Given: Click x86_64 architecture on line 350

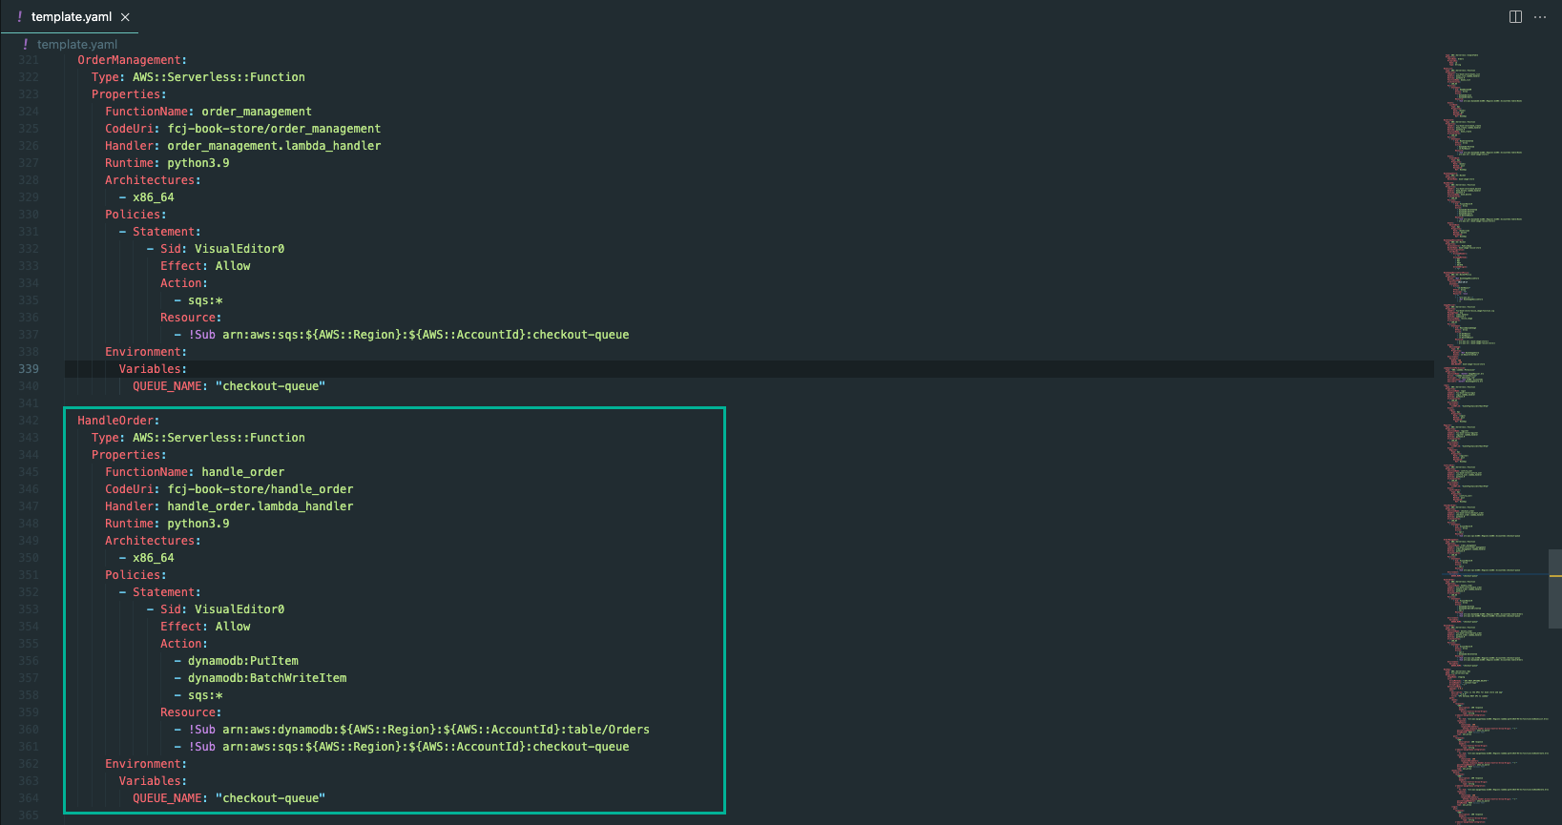Looking at the screenshot, I should [153, 558].
